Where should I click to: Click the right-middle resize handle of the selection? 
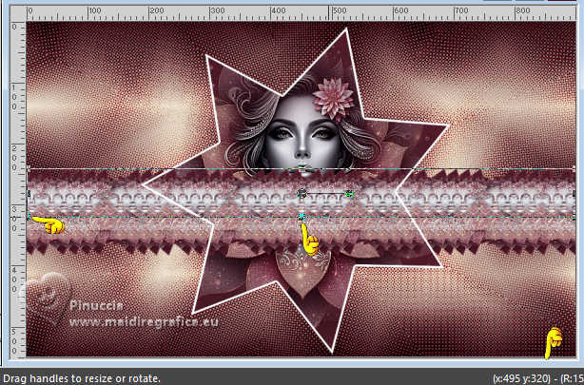pos(574,193)
